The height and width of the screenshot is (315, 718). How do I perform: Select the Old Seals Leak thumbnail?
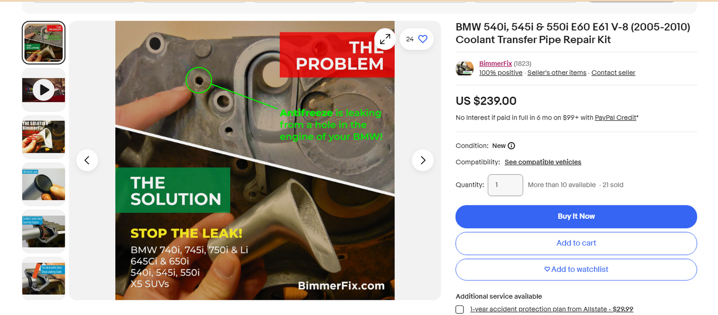44,184
